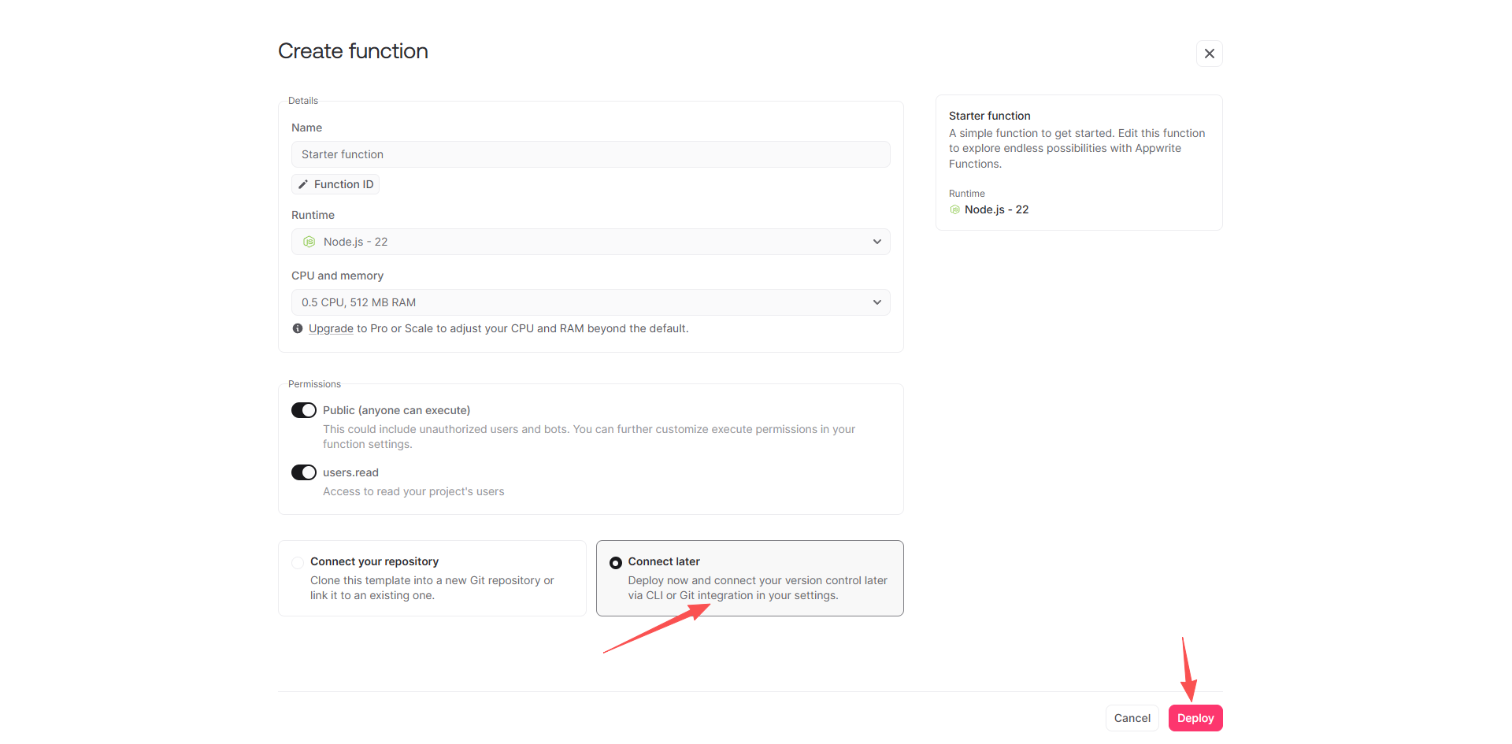
Task: Focus the Name input field
Action: (591, 154)
